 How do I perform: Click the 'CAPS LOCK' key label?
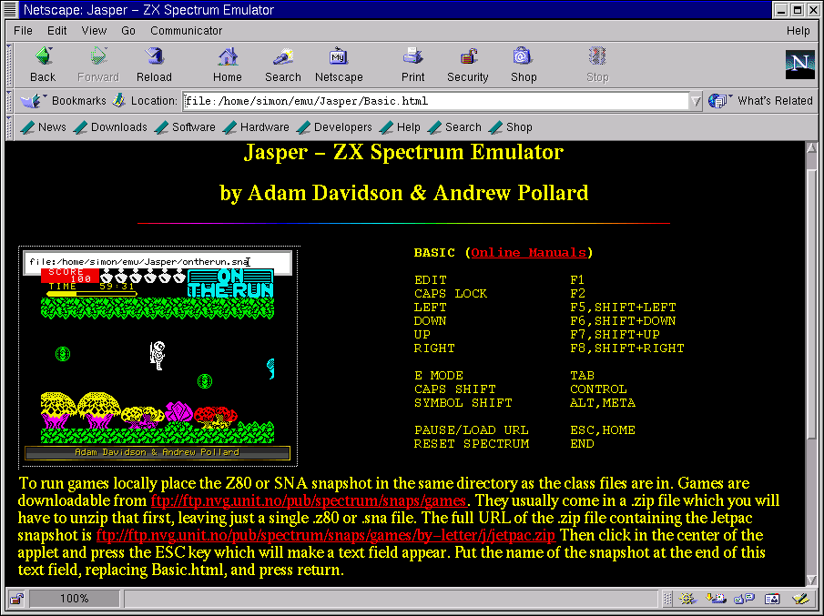[x=451, y=294]
